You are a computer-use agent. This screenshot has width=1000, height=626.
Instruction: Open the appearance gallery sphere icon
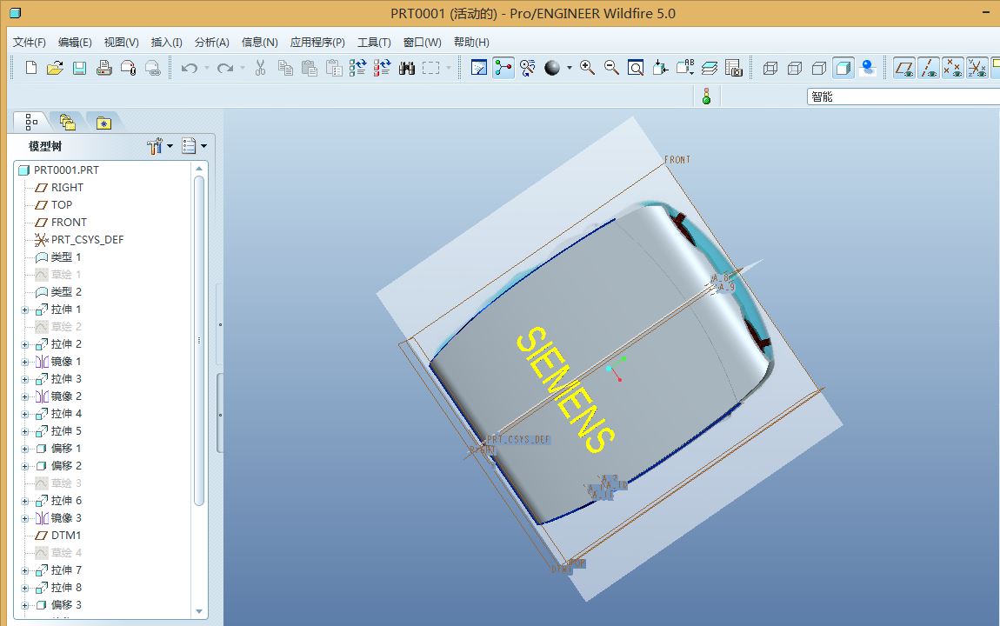point(552,68)
